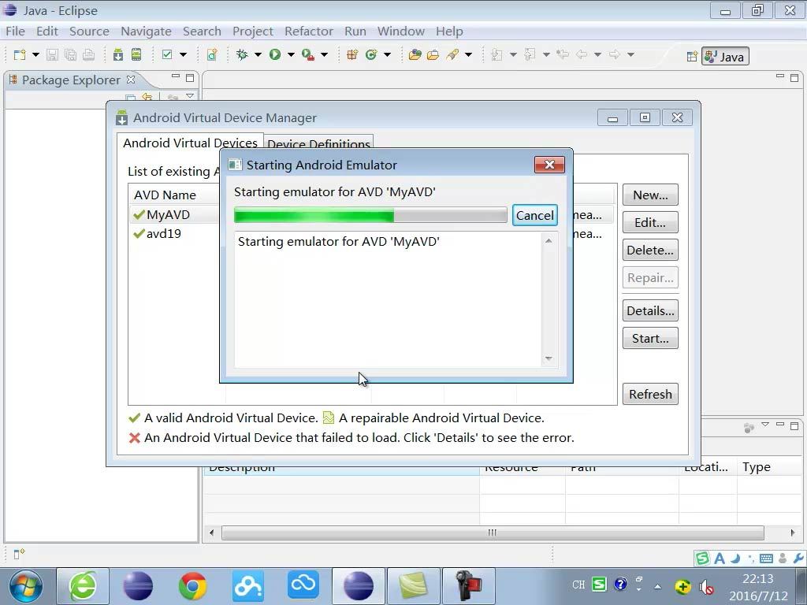Click the Last Edit Location arrow icon
Screen dimensions: 807x605
tap(563, 54)
